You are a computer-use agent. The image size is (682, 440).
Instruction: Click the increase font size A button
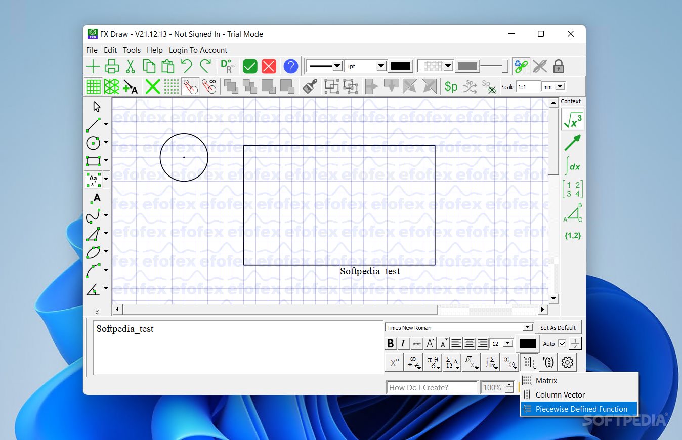pyautogui.click(x=430, y=344)
